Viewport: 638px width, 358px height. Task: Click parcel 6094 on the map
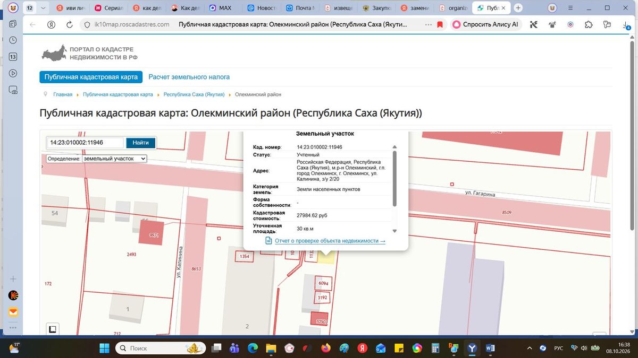[323, 284]
